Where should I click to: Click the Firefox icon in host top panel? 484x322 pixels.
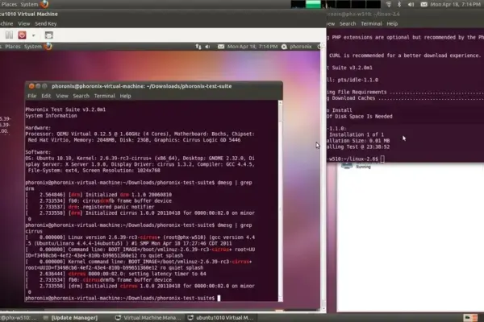click(44, 4)
